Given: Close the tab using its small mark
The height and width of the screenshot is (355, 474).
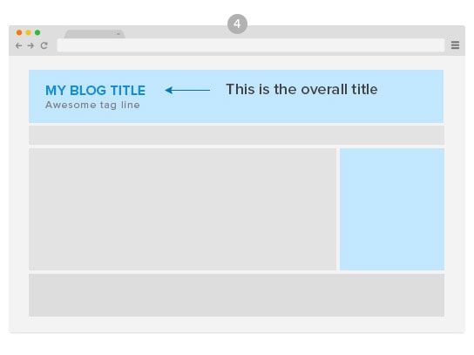Looking at the screenshot, I should click(118, 34).
